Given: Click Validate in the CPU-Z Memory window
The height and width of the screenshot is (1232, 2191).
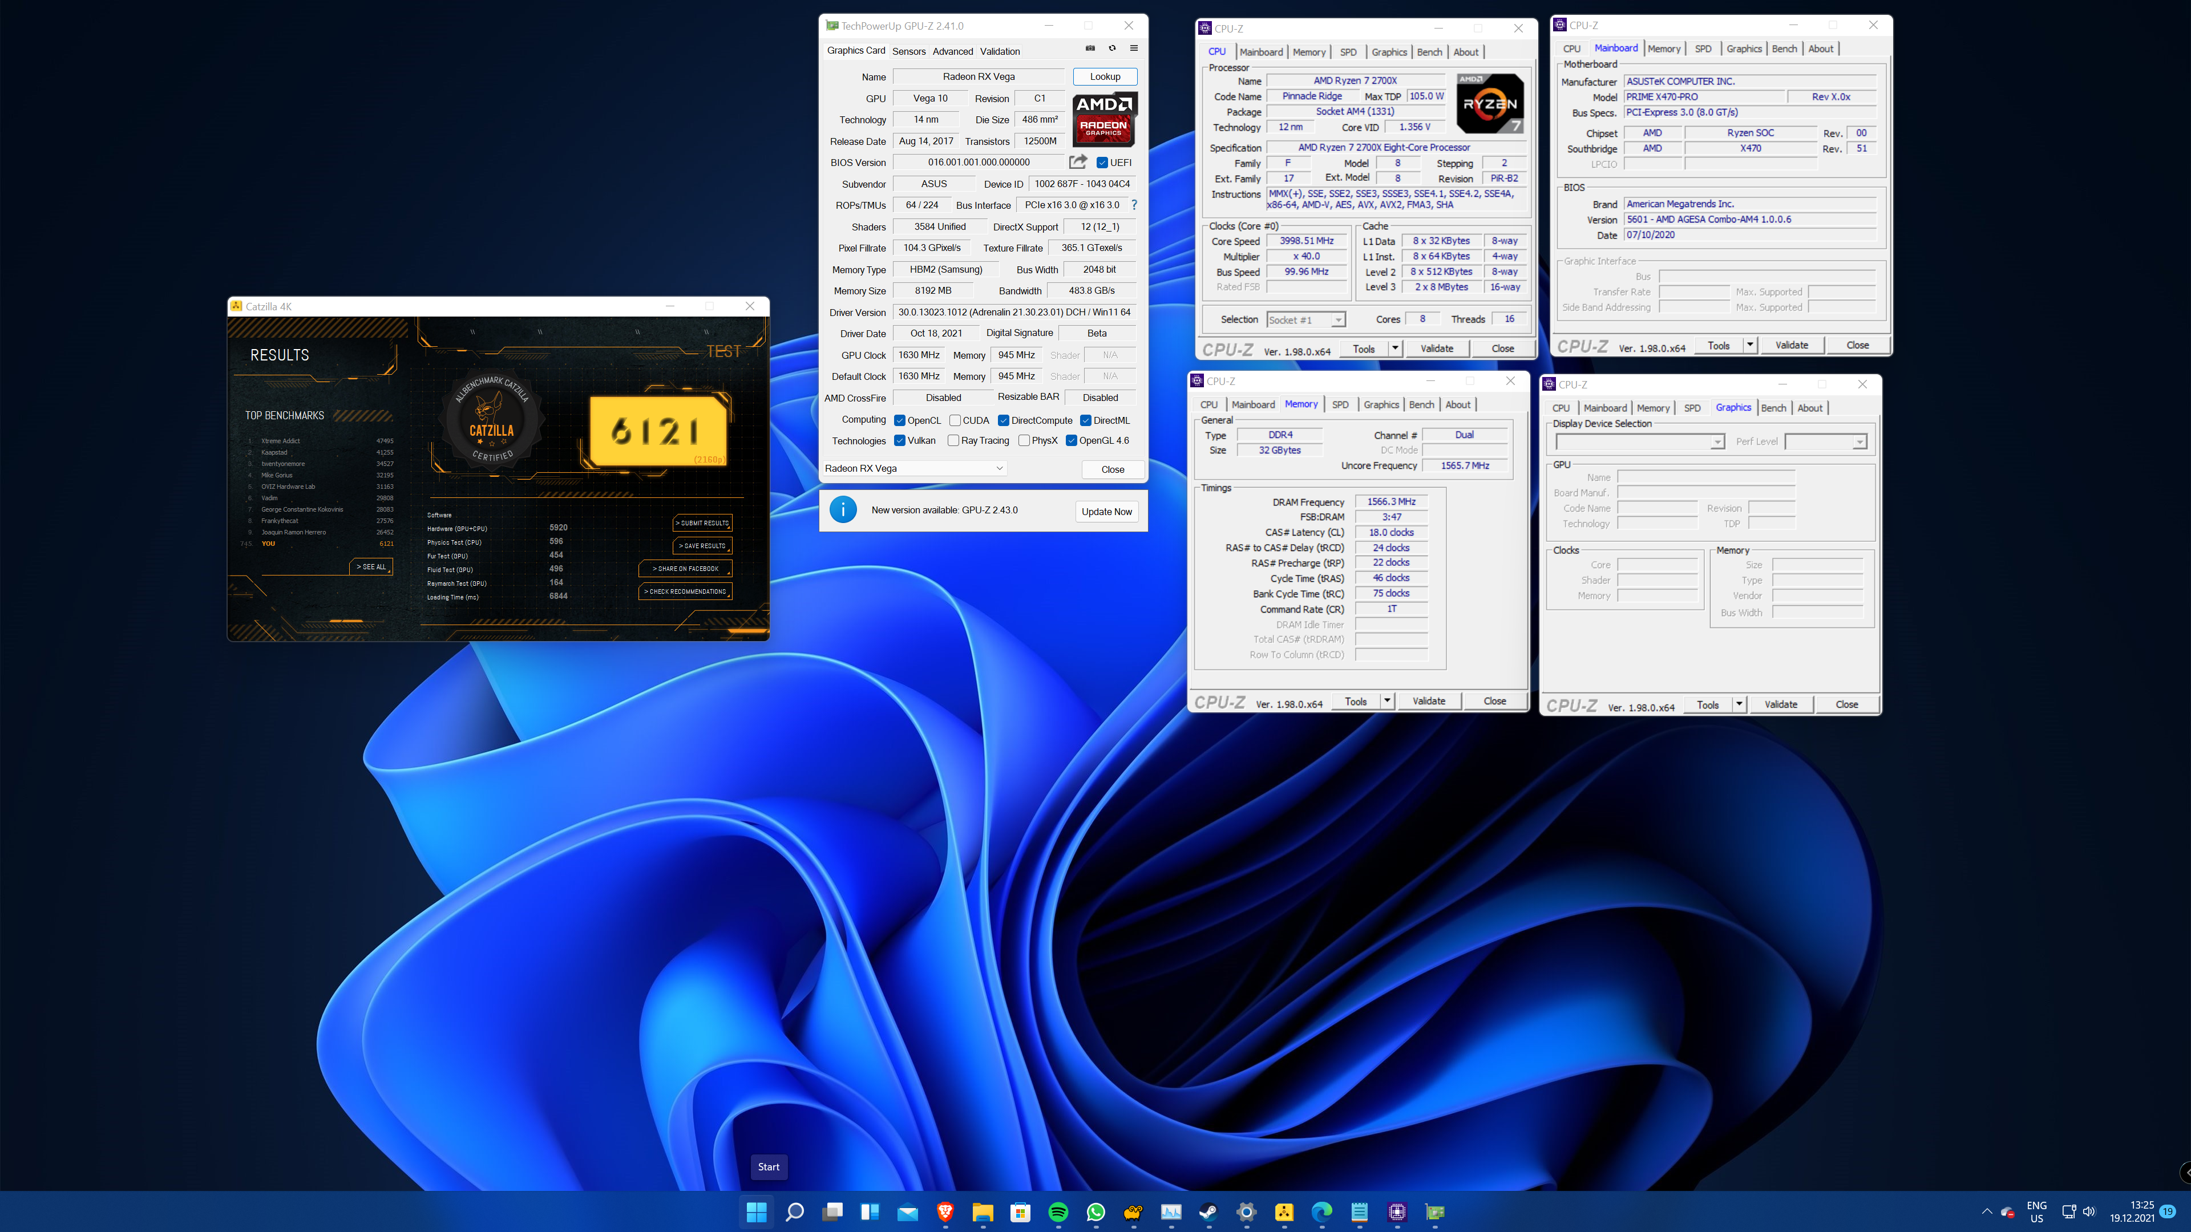Looking at the screenshot, I should point(1429,702).
